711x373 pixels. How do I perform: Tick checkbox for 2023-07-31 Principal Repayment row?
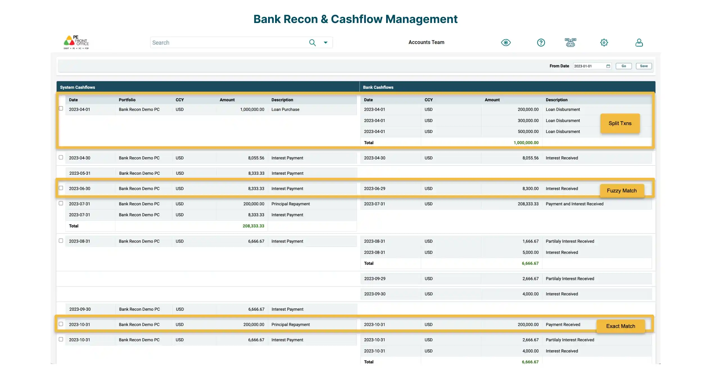(x=61, y=203)
